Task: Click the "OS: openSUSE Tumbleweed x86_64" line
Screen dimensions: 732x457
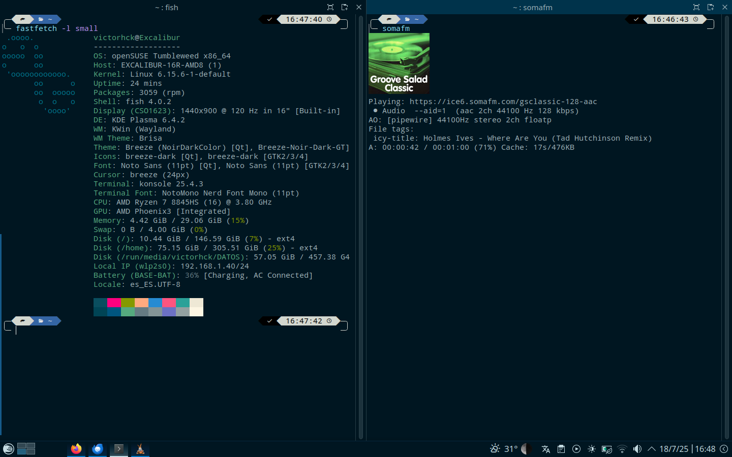Action: click(162, 56)
